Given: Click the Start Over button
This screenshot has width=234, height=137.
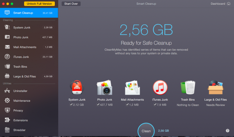Looking at the screenshot, I should pos(71,4).
